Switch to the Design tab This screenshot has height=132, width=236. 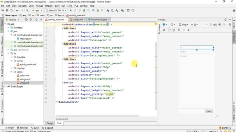click(x=50, y=123)
